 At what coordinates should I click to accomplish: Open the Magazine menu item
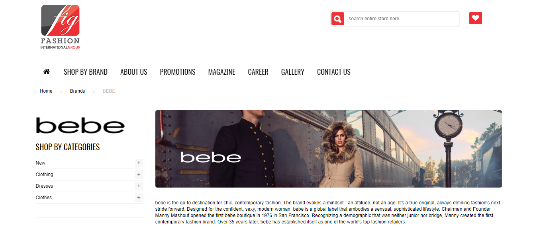click(221, 72)
